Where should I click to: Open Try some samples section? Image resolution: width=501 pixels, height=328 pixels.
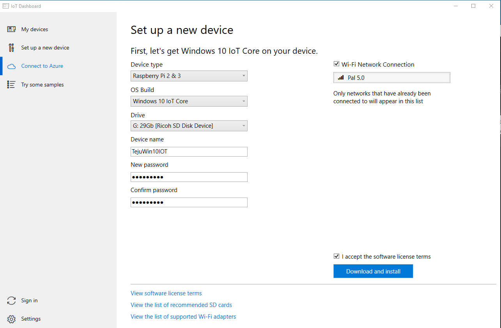click(x=58, y=85)
